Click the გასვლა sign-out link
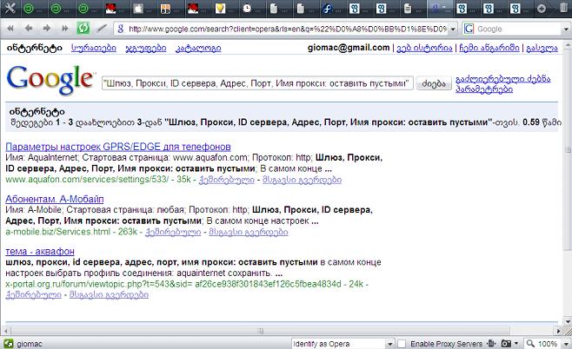Image resolution: width=572 pixels, height=349 pixels. 542,48
